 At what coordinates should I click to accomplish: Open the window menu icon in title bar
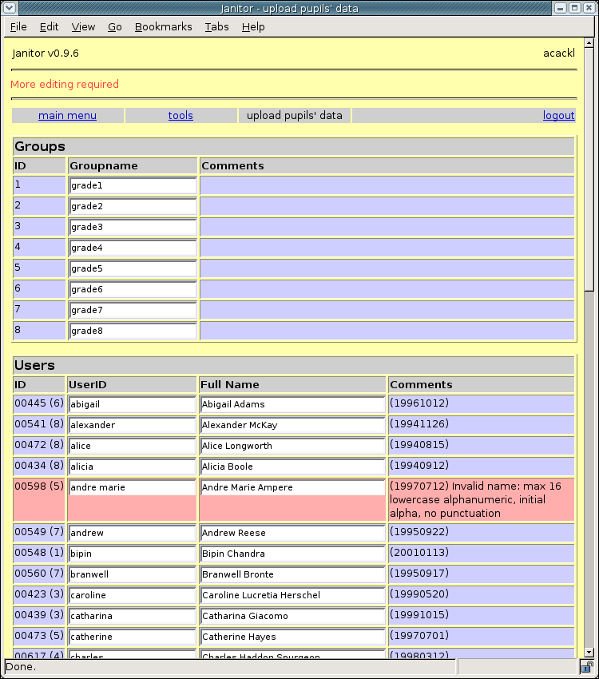10,8
